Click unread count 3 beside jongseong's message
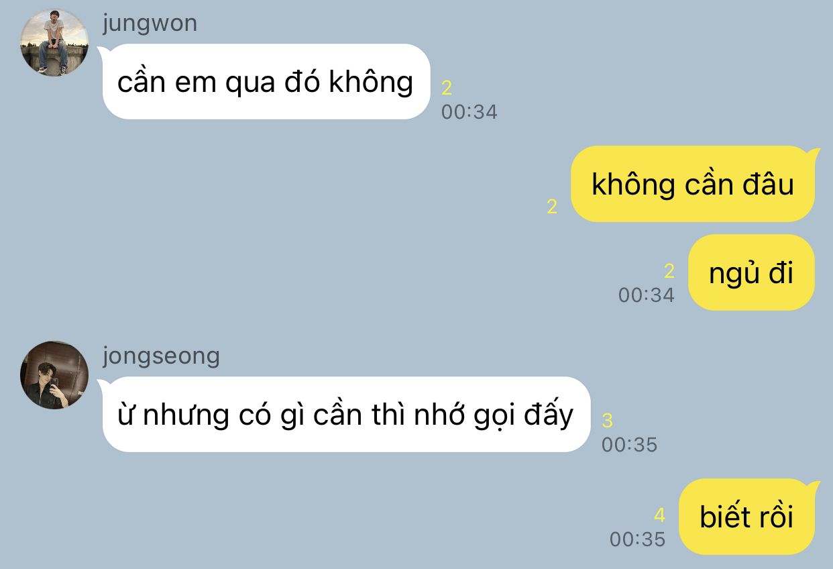Viewport: 833px width, 569px height. [x=607, y=421]
